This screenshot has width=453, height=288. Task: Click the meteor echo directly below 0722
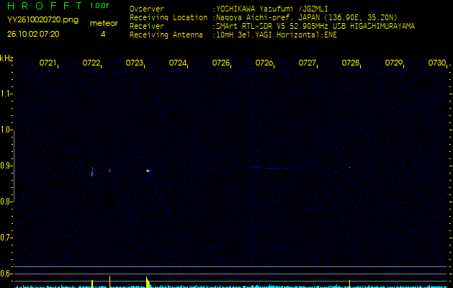coord(92,171)
